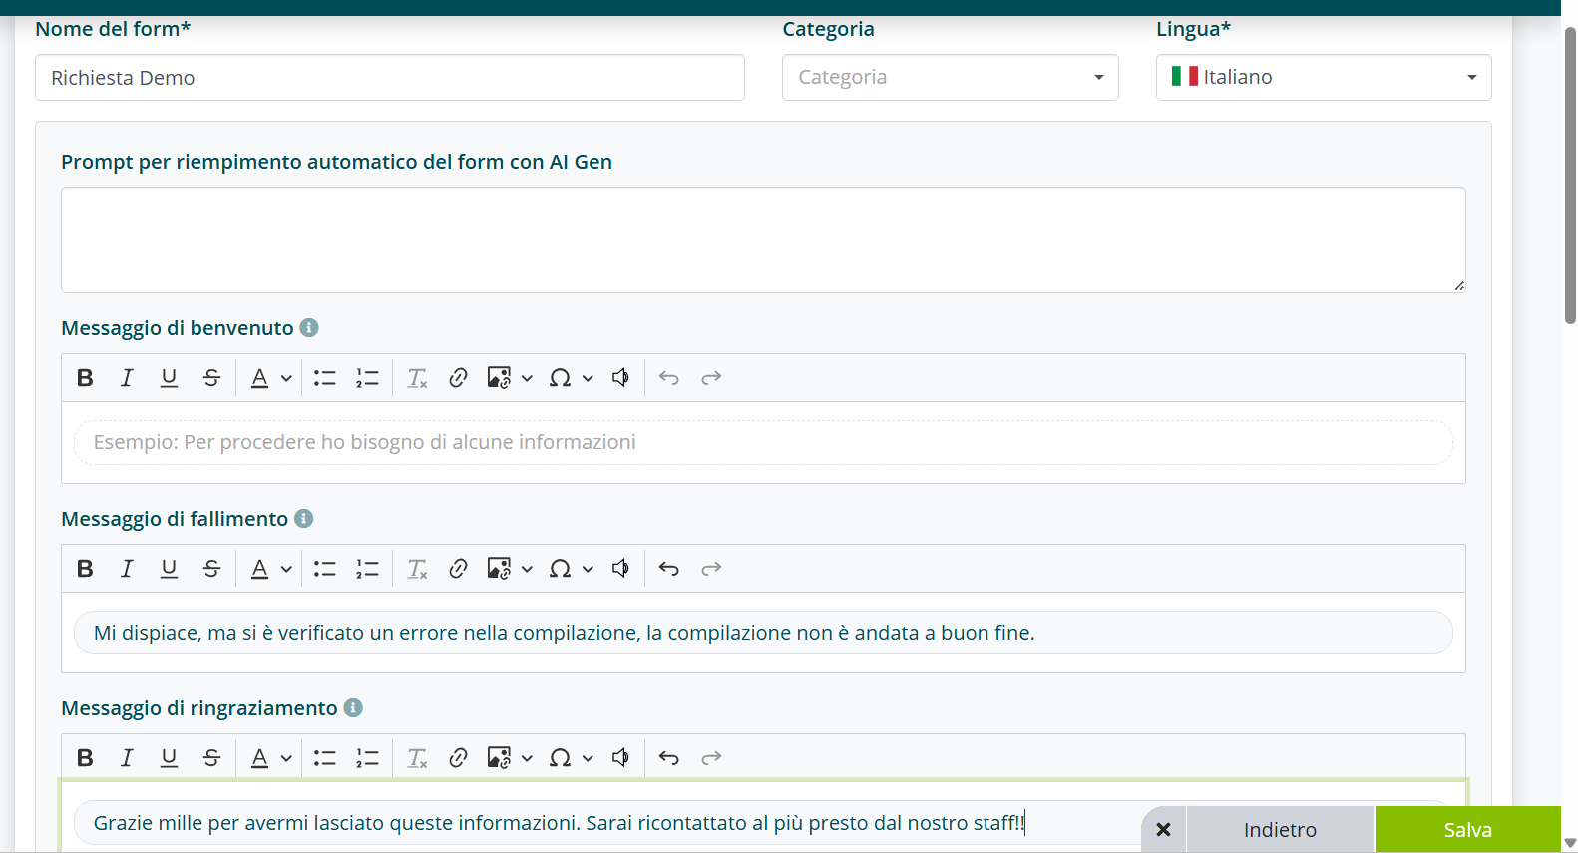1578x853 pixels.
Task: Insert bullet list in Messaggio di ringraziamento
Action: pos(325,758)
